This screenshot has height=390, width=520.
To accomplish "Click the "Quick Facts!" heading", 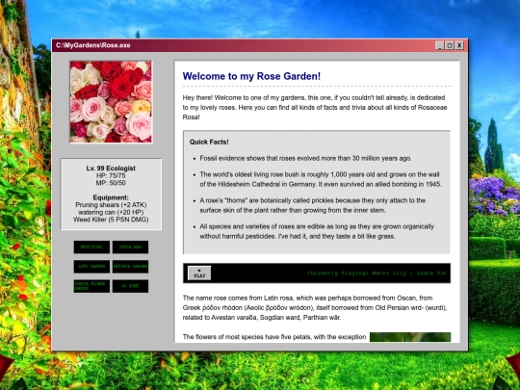I will tap(209, 142).
